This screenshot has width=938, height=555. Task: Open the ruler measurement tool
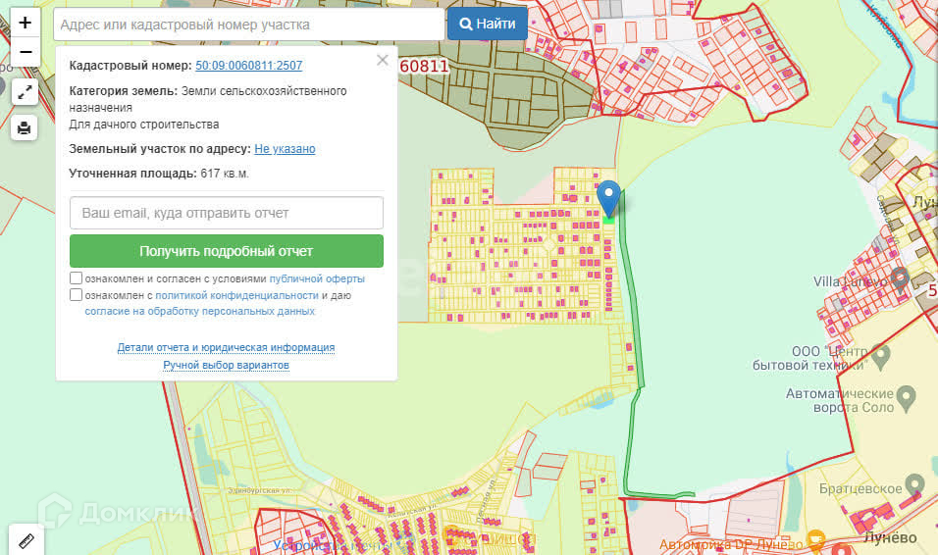coord(26,539)
